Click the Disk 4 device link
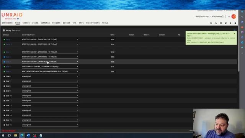 coord(8,67)
